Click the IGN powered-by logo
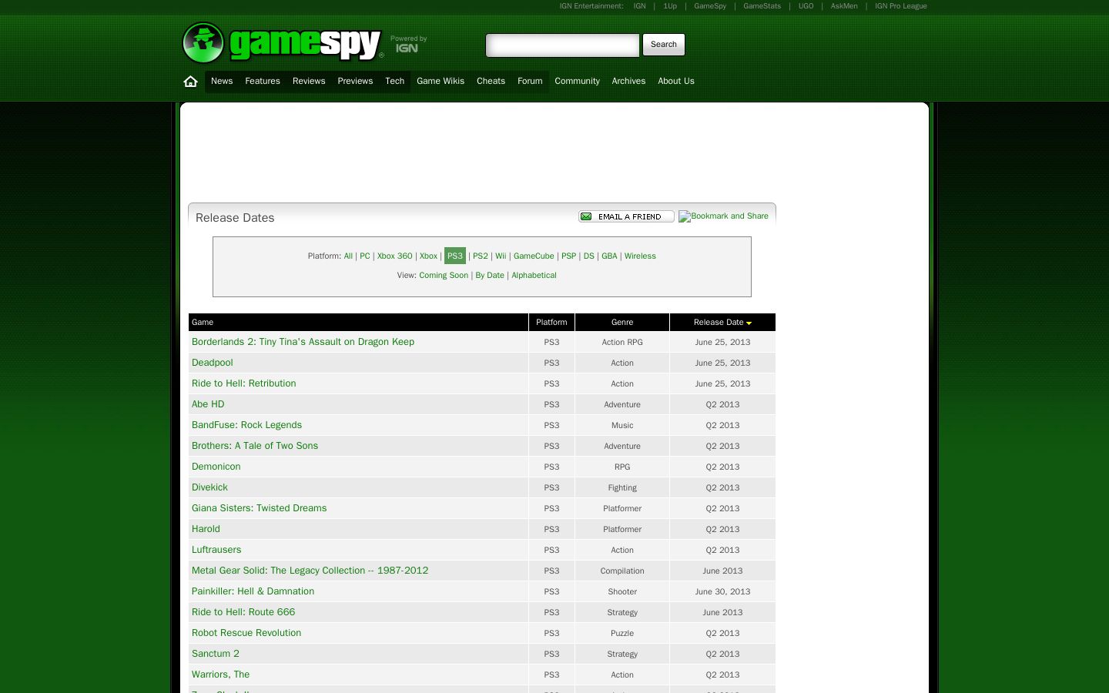This screenshot has height=693, width=1109. coord(407,48)
